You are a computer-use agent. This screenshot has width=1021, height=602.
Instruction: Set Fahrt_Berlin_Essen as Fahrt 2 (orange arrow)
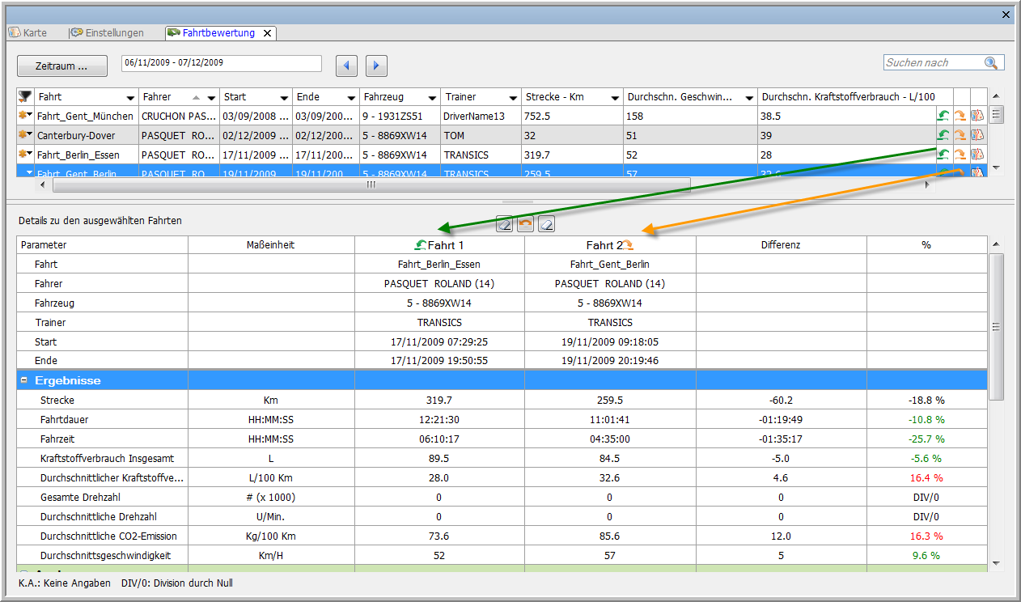[960, 155]
